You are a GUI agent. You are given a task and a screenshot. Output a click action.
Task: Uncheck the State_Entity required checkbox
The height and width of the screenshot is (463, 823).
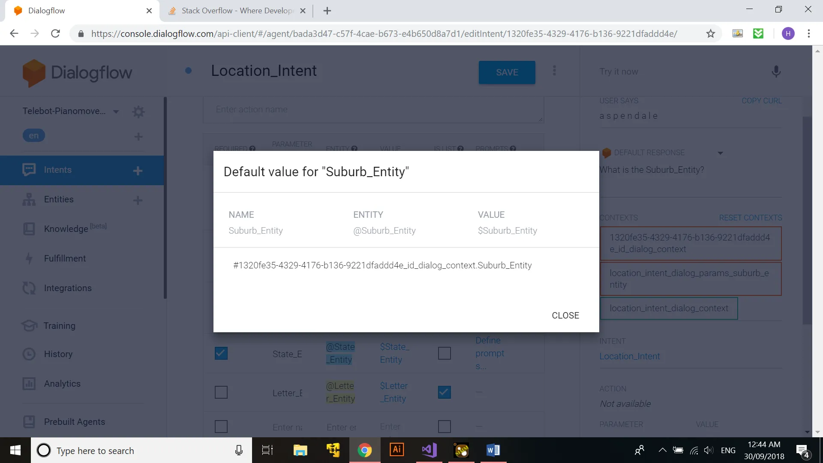tap(221, 353)
